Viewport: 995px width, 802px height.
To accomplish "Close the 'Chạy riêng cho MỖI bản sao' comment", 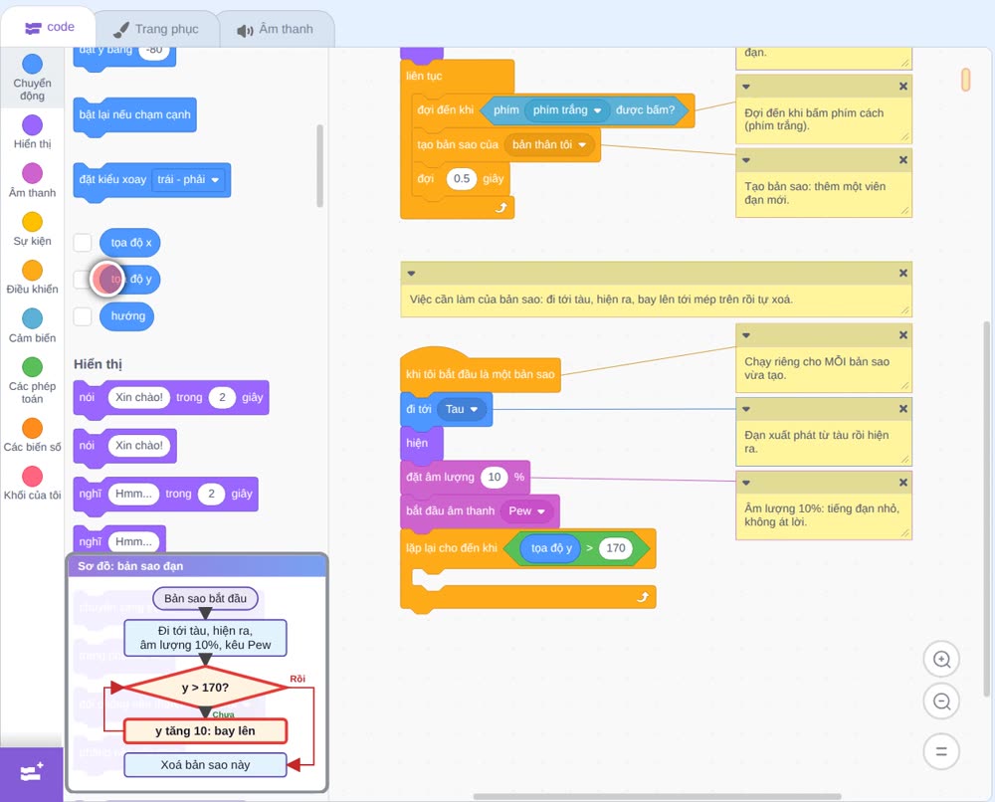I will pyautogui.click(x=903, y=335).
